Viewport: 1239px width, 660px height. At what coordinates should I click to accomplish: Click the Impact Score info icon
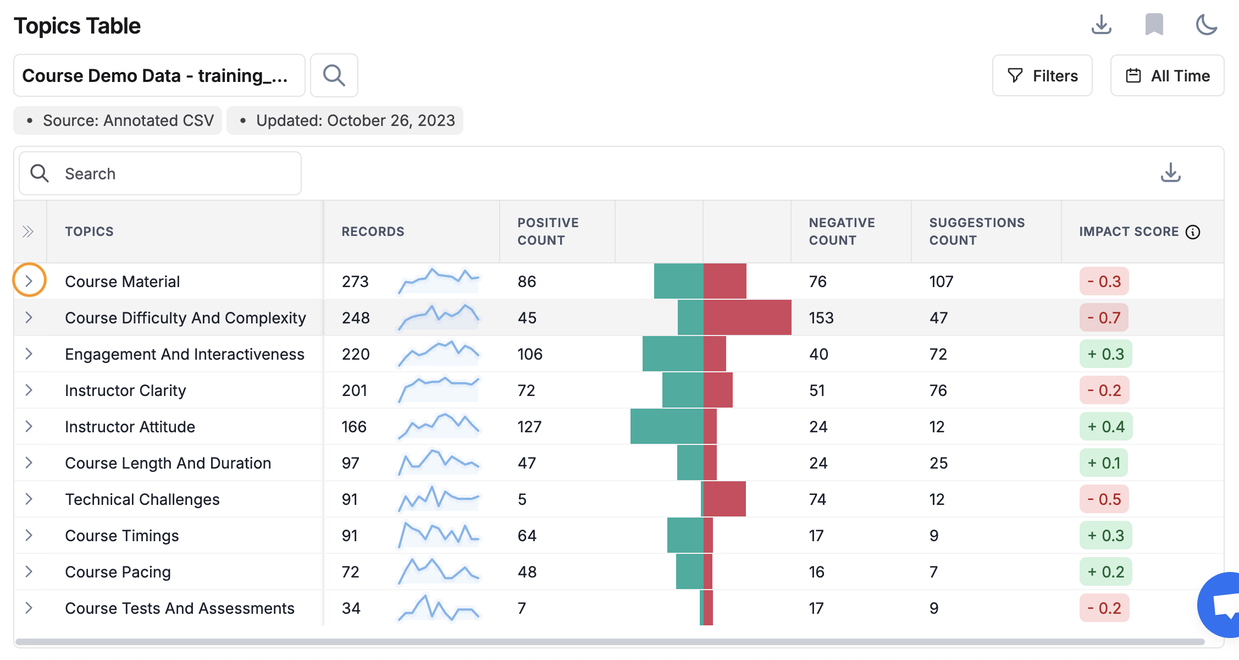click(x=1192, y=232)
